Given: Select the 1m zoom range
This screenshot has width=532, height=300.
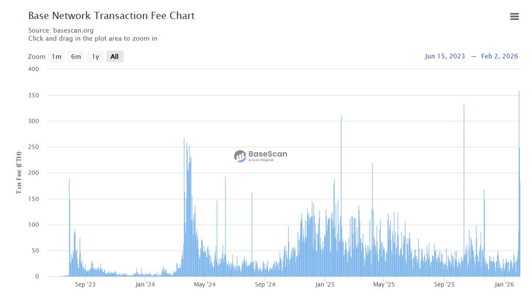Looking at the screenshot, I should point(56,57).
